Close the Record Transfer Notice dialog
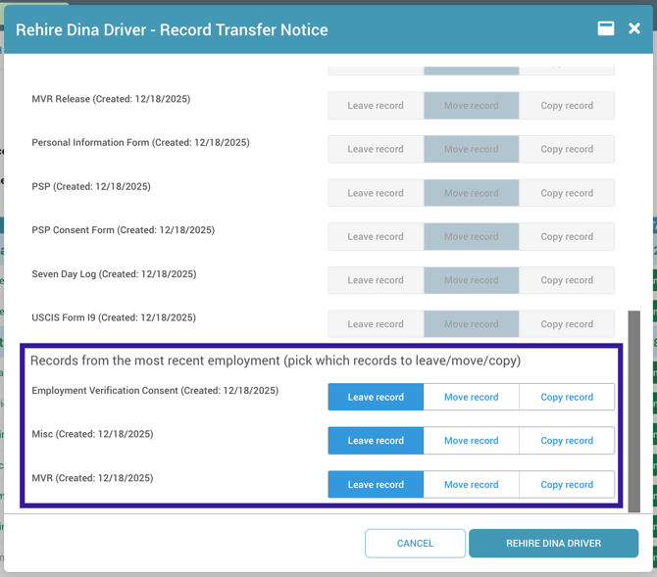The height and width of the screenshot is (577, 657). [x=634, y=28]
